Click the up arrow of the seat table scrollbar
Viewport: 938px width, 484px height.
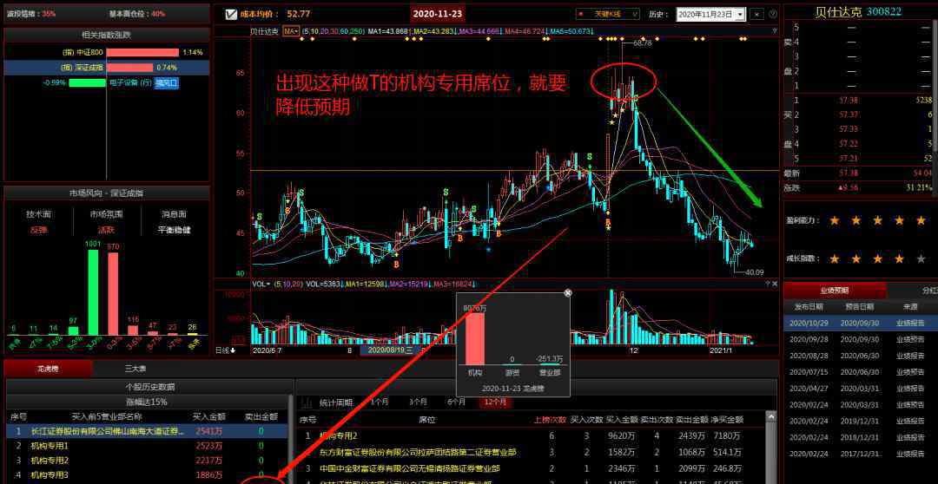pyautogui.click(x=772, y=417)
